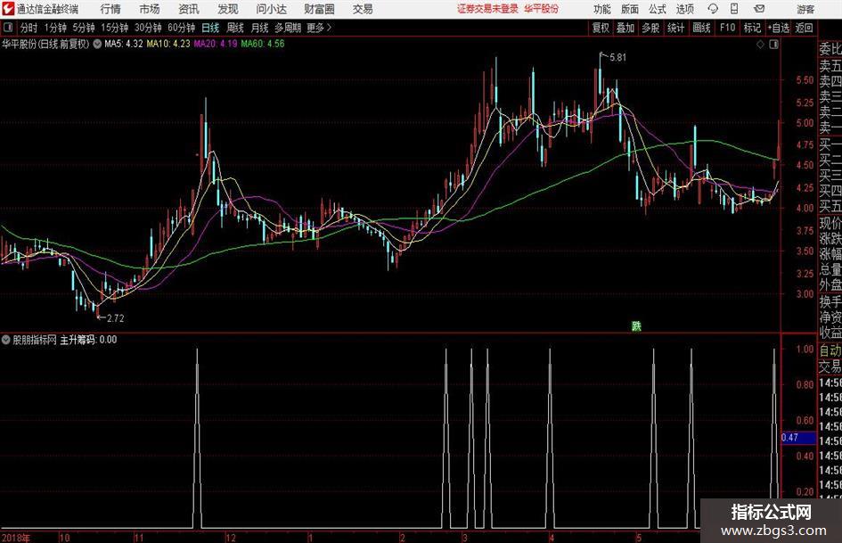The height and width of the screenshot is (543, 842).
Task: Switch to the 周线 weekly tab
Action: (235, 28)
